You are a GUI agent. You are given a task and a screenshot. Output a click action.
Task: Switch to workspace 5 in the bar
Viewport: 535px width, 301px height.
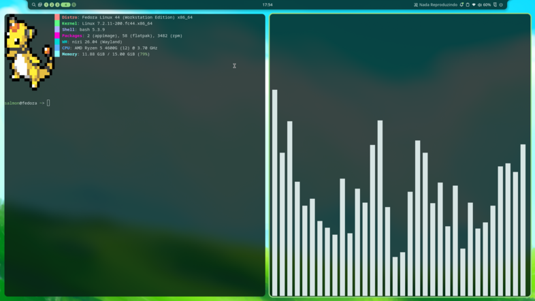pos(74,5)
